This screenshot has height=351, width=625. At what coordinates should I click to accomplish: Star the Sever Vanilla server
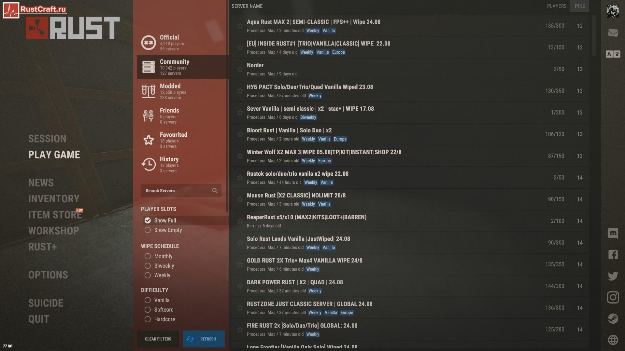[x=240, y=113]
